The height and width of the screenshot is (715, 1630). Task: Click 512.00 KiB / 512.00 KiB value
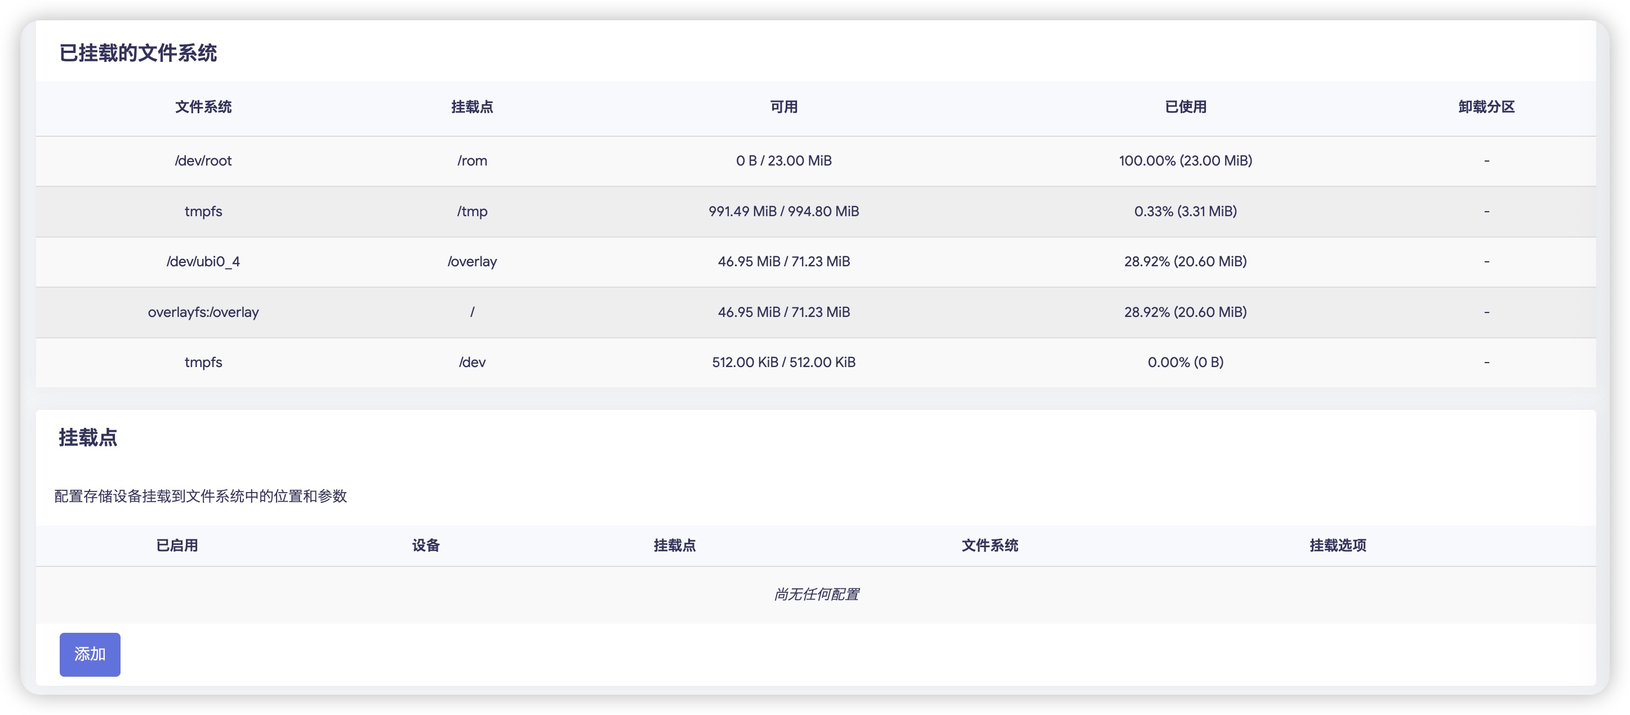783,362
